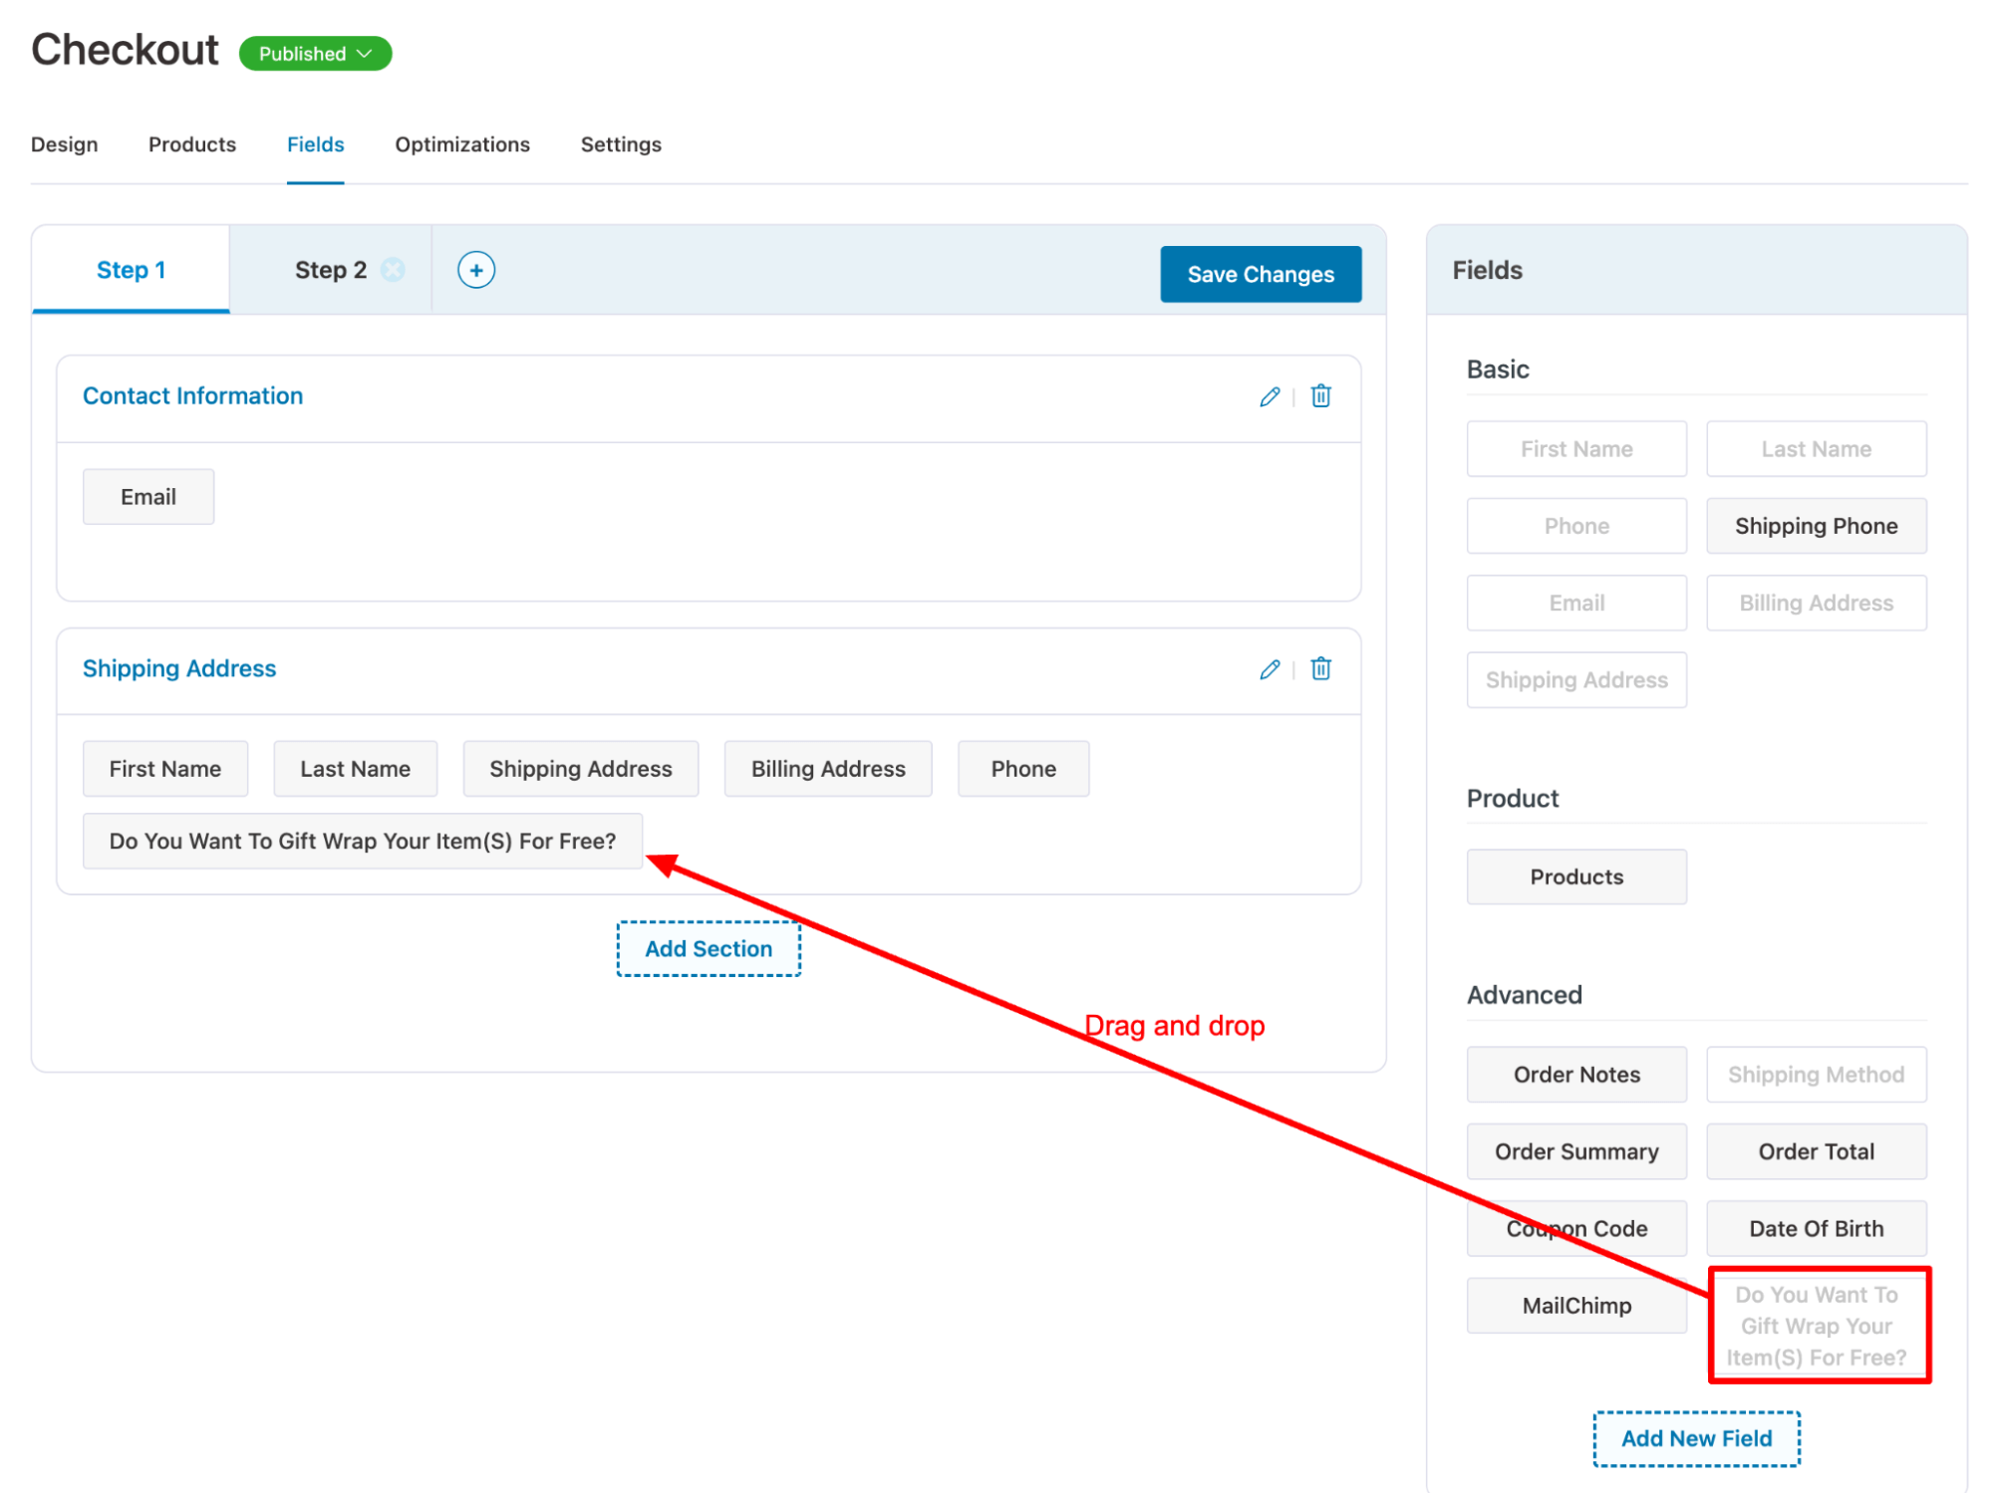The height and width of the screenshot is (1494, 1992).
Task: Click the Shipping Phone field in Basic panel
Action: pyautogui.click(x=1816, y=525)
